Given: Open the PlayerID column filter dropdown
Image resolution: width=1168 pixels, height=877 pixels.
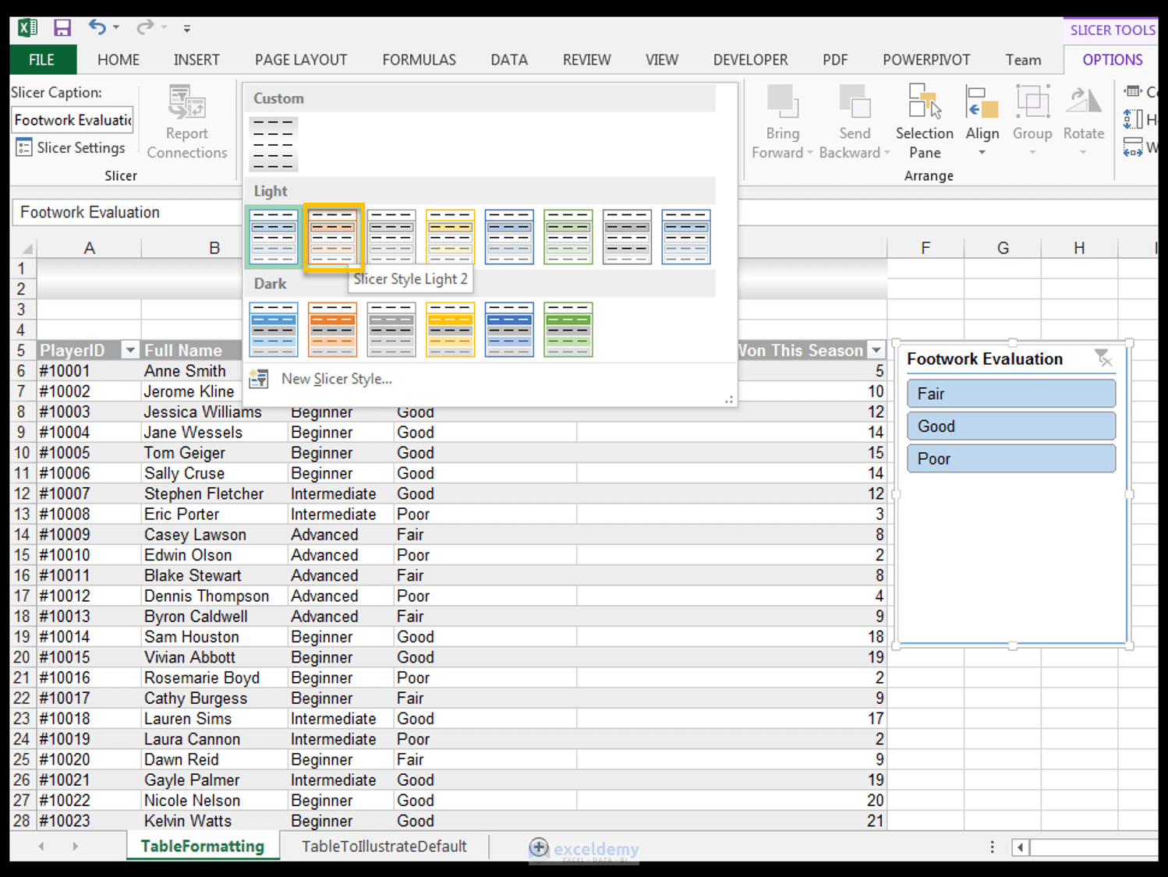Looking at the screenshot, I should (x=129, y=350).
